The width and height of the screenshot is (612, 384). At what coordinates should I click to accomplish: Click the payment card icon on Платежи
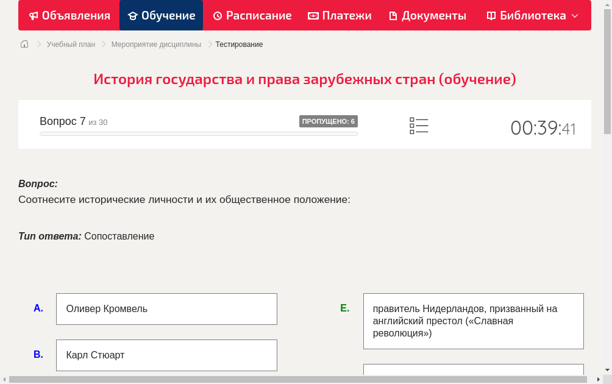click(312, 15)
